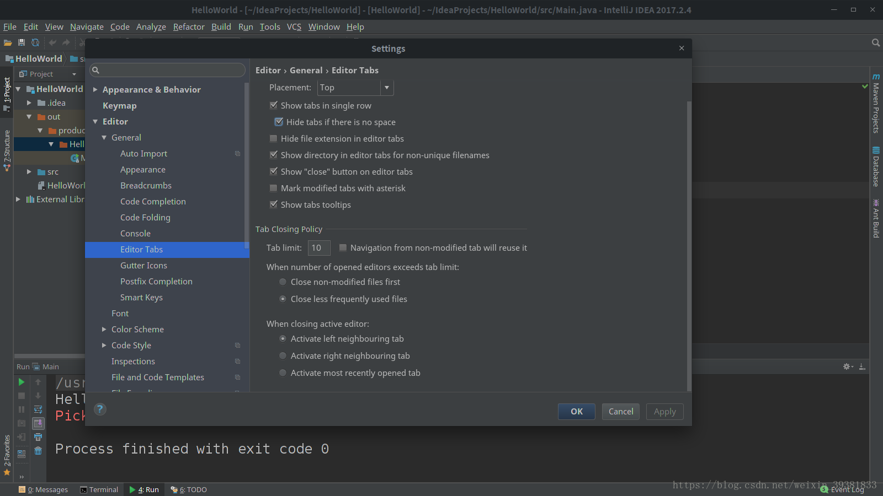This screenshot has width=883, height=496.
Task: Click the Undo arrow toolbar icon
Action: [x=52, y=42]
